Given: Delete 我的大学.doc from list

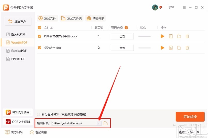Looking at the screenshot, I should tap(187, 48).
